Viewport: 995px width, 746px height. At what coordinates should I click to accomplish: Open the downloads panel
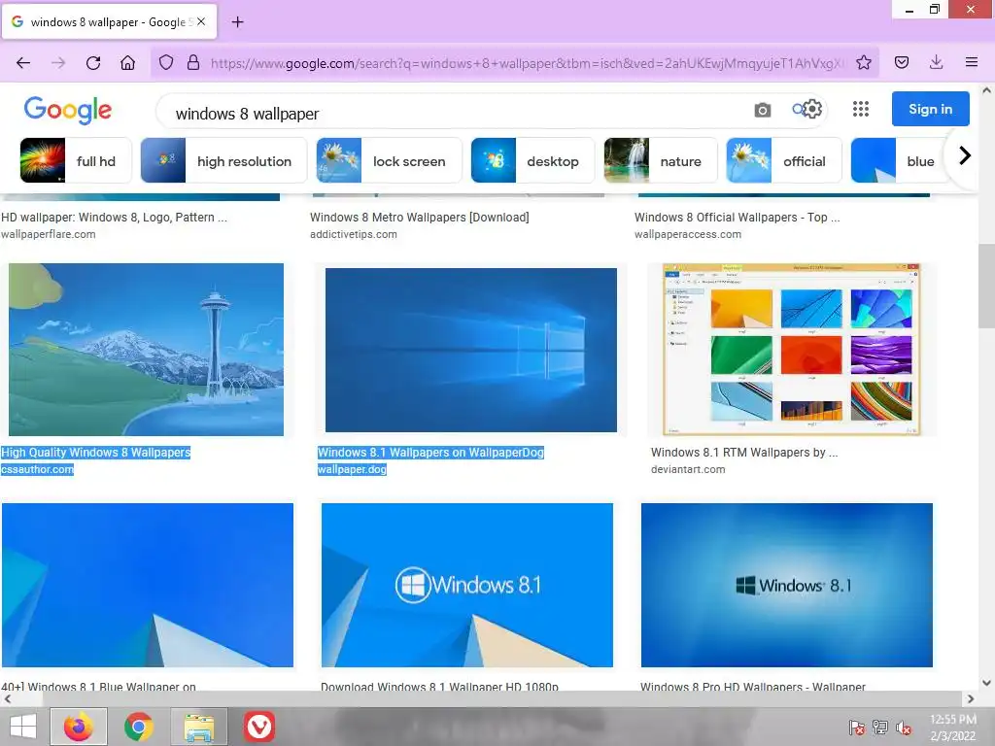[x=936, y=62]
